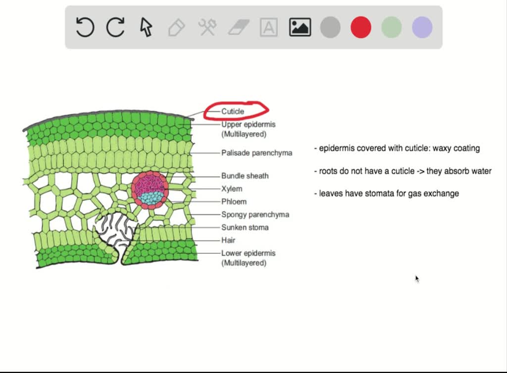Image resolution: width=507 pixels, height=373 pixels.
Task: Click the Bundle sheath label
Action: click(245, 176)
